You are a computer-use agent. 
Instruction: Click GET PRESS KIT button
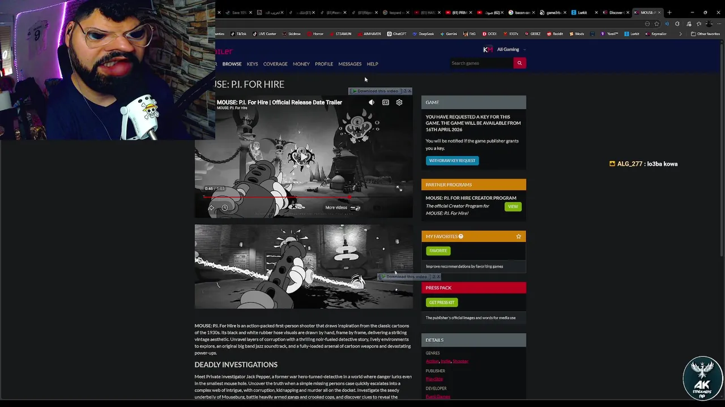(442, 302)
